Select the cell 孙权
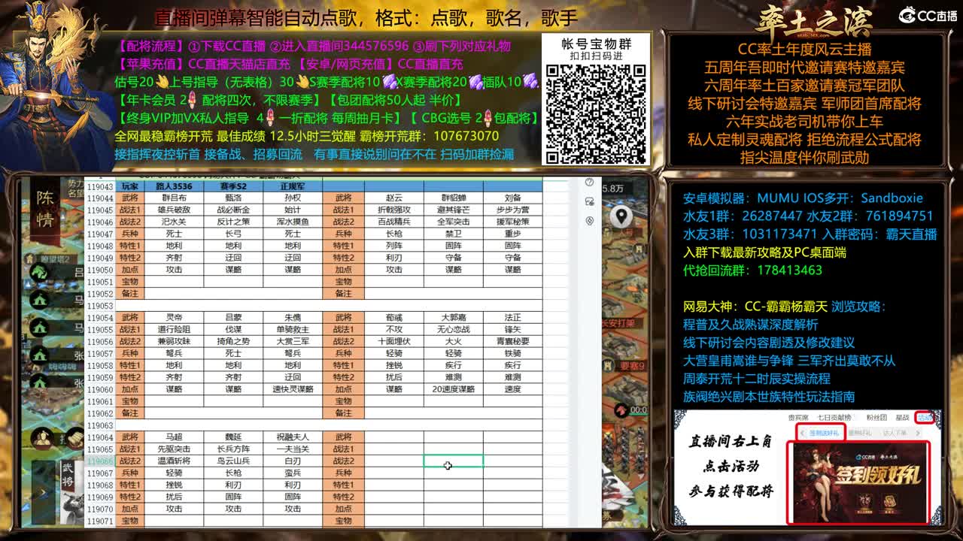This screenshot has height=541, width=963. 293,198
